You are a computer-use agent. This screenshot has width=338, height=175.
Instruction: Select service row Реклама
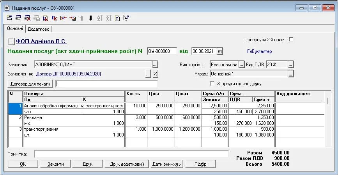pyautogui.click(x=74, y=117)
